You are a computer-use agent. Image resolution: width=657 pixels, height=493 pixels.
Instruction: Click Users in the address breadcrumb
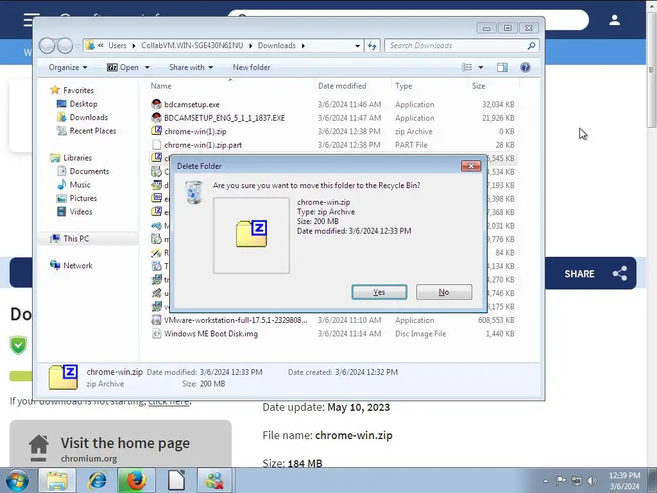click(117, 46)
